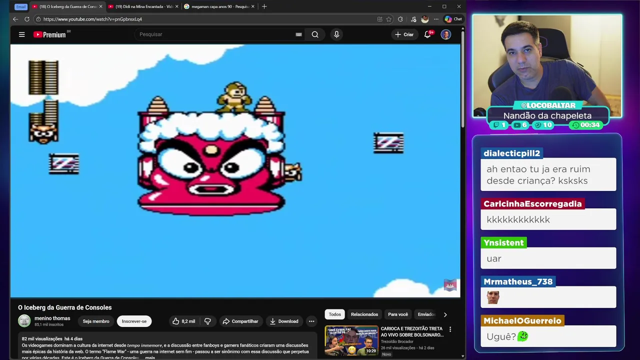Open the Carioca e Trezoitão video thumbnail
The height and width of the screenshot is (360, 640).
click(351, 340)
